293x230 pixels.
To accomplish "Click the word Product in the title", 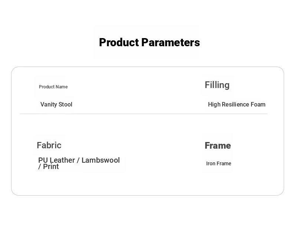I will pos(119,43).
